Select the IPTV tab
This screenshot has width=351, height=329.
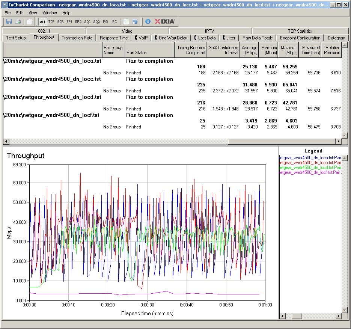pos(209,31)
